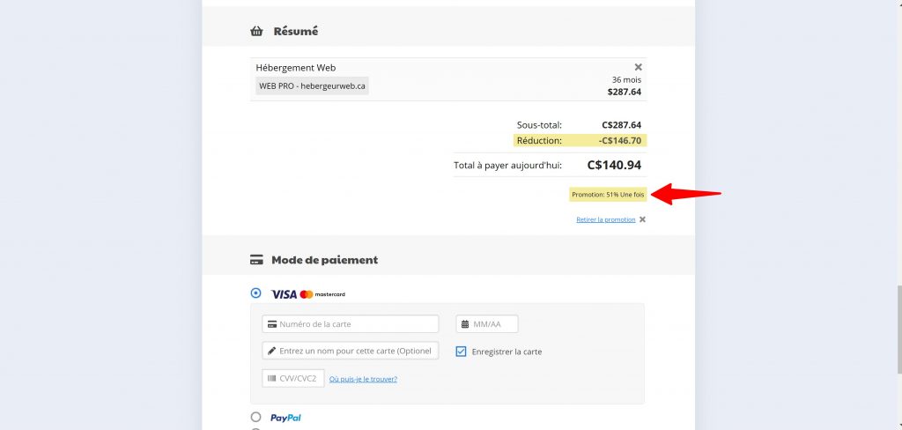
Task: Click the calendar icon in MM/AA field
Action: coord(465,324)
